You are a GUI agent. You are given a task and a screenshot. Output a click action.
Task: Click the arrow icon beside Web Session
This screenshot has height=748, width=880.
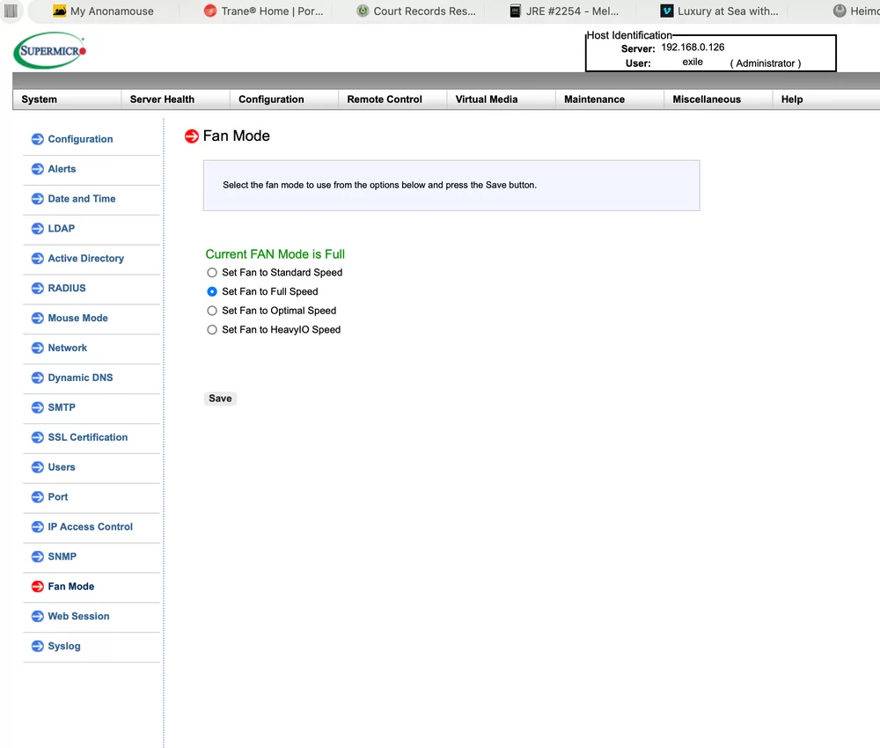[x=38, y=616]
